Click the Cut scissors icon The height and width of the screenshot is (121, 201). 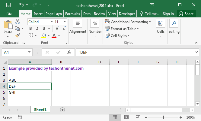18,22
